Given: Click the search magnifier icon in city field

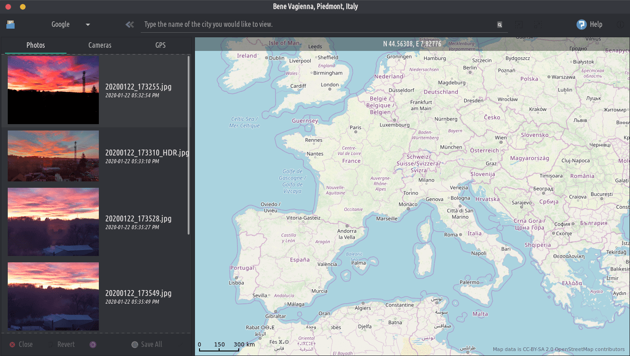Looking at the screenshot, I should (500, 25).
